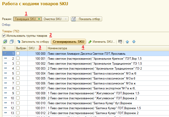Click SKU cell 100 010
This screenshot has height=117, width=169.
[37, 103]
